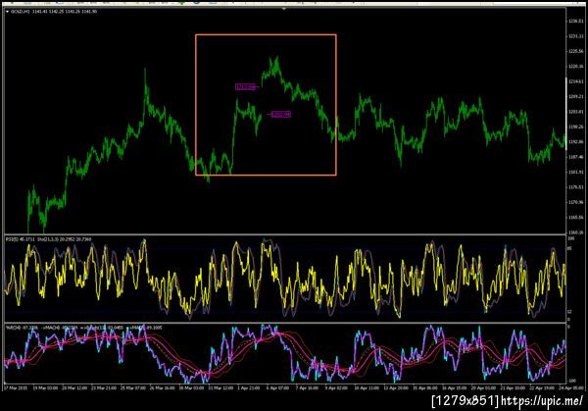Screen dimensions: 588x411
Task: Click the 21 Apr 10:00 time label
Action: click(x=513, y=388)
